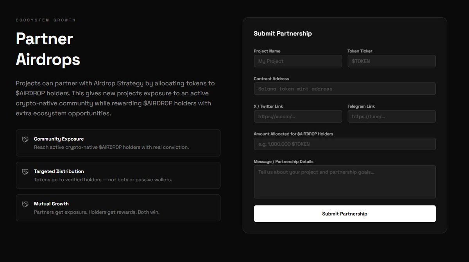
Task: Click the Amount Allocated for $AIRDROP Holders field
Action: coord(345,144)
